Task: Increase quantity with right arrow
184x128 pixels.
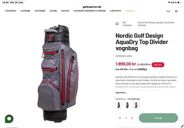Action: [x=132, y=118]
